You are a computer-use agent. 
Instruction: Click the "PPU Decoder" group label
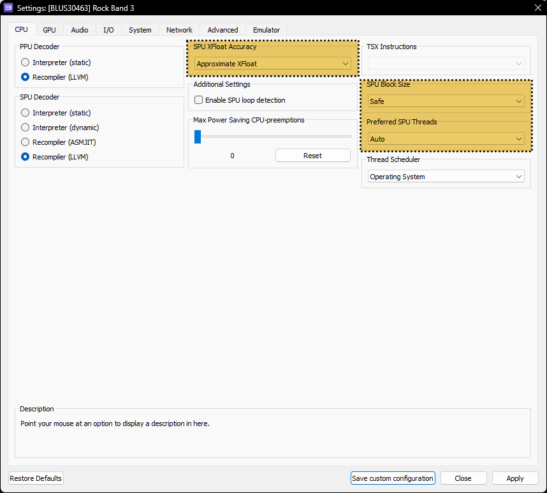tap(40, 47)
